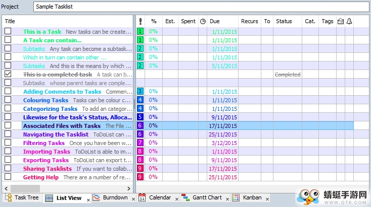Close the List View tab
Screen dimensions: 371x207
(x=88, y=200)
